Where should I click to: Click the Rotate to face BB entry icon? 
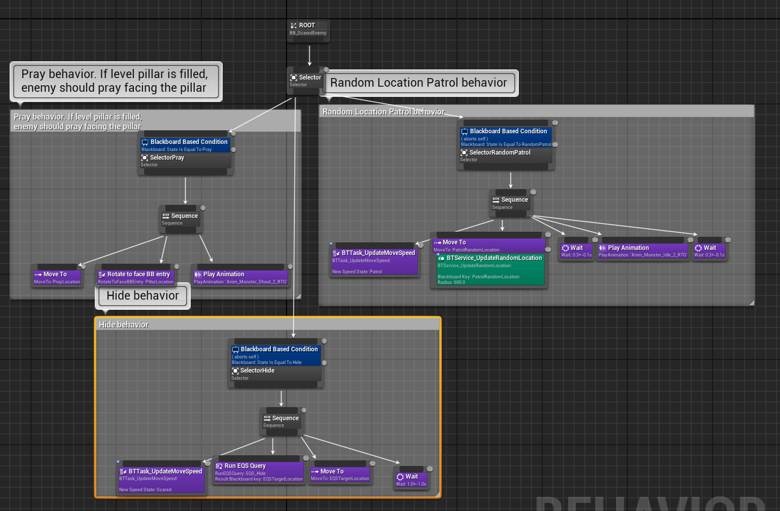coord(102,274)
